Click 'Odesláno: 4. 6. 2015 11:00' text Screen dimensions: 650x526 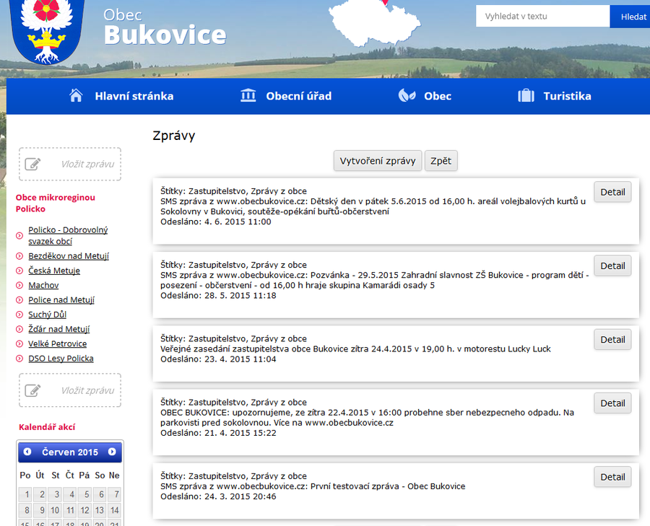(x=215, y=222)
